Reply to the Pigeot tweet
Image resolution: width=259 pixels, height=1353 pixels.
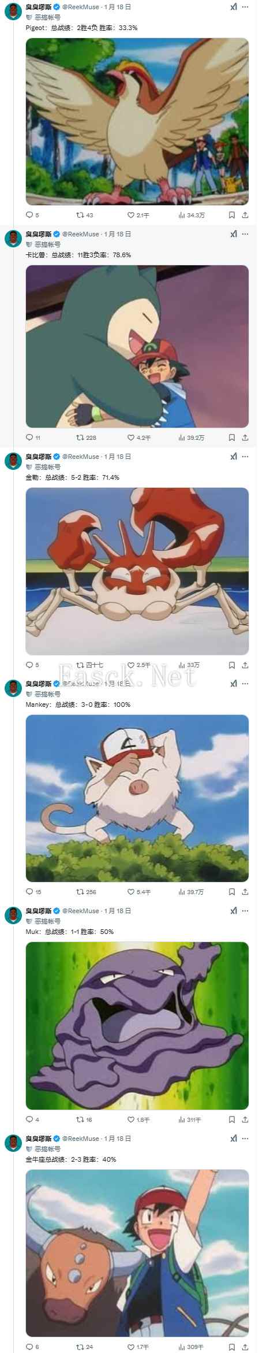pyautogui.click(x=33, y=215)
